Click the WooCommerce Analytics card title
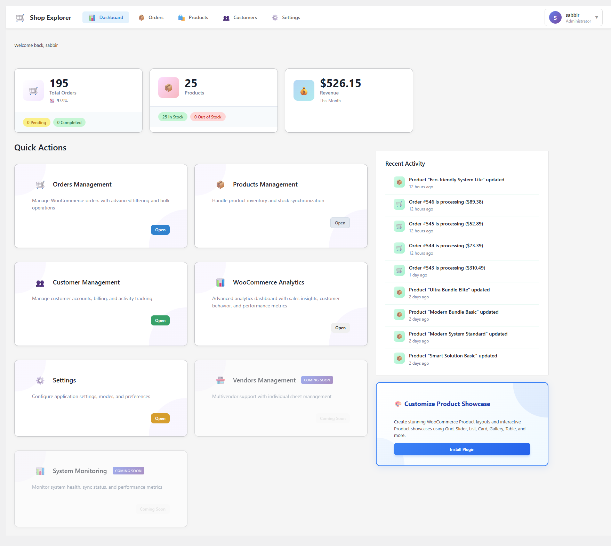 point(268,282)
